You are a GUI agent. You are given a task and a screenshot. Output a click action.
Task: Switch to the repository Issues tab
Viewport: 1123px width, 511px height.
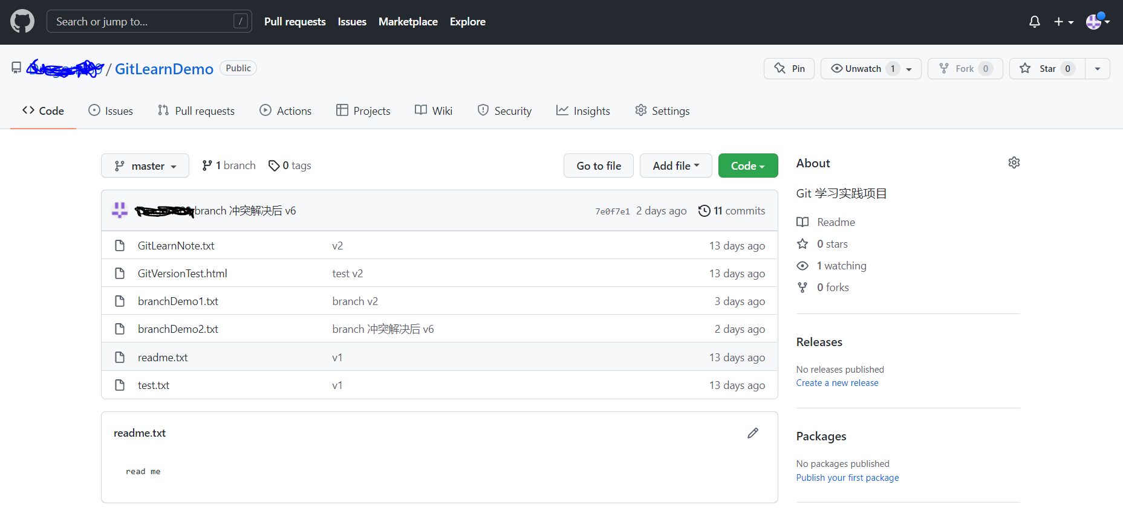click(x=111, y=111)
